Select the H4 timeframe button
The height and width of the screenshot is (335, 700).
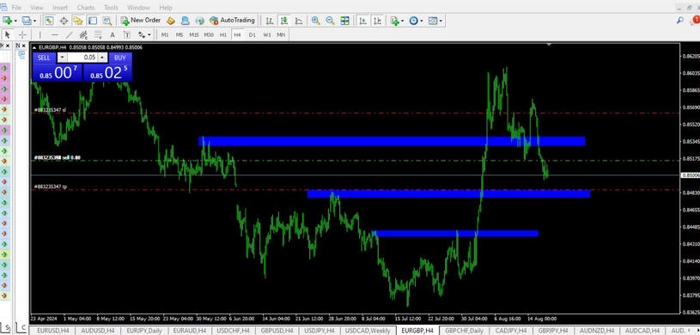pos(238,34)
